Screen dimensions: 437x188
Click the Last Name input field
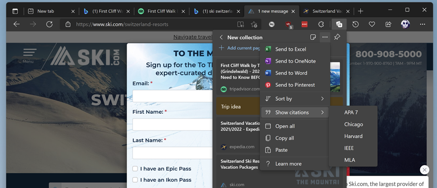173,153
